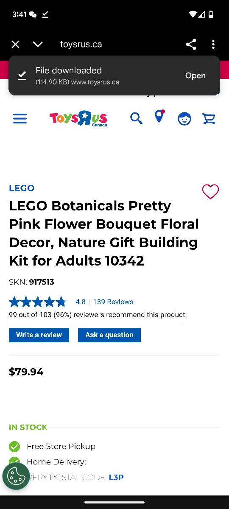Click Ask a question button
229x509 pixels.
pyautogui.click(x=109, y=335)
